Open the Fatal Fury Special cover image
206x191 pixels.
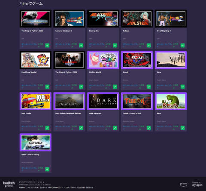click(36, 60)
